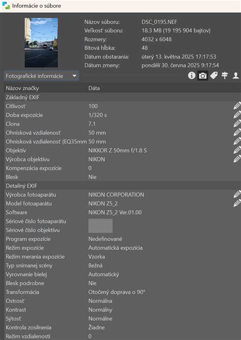The width and height of the screenshot is (241, 340).
Task: Edit the Doba expozície value via pencil
Action: point(237,115)
